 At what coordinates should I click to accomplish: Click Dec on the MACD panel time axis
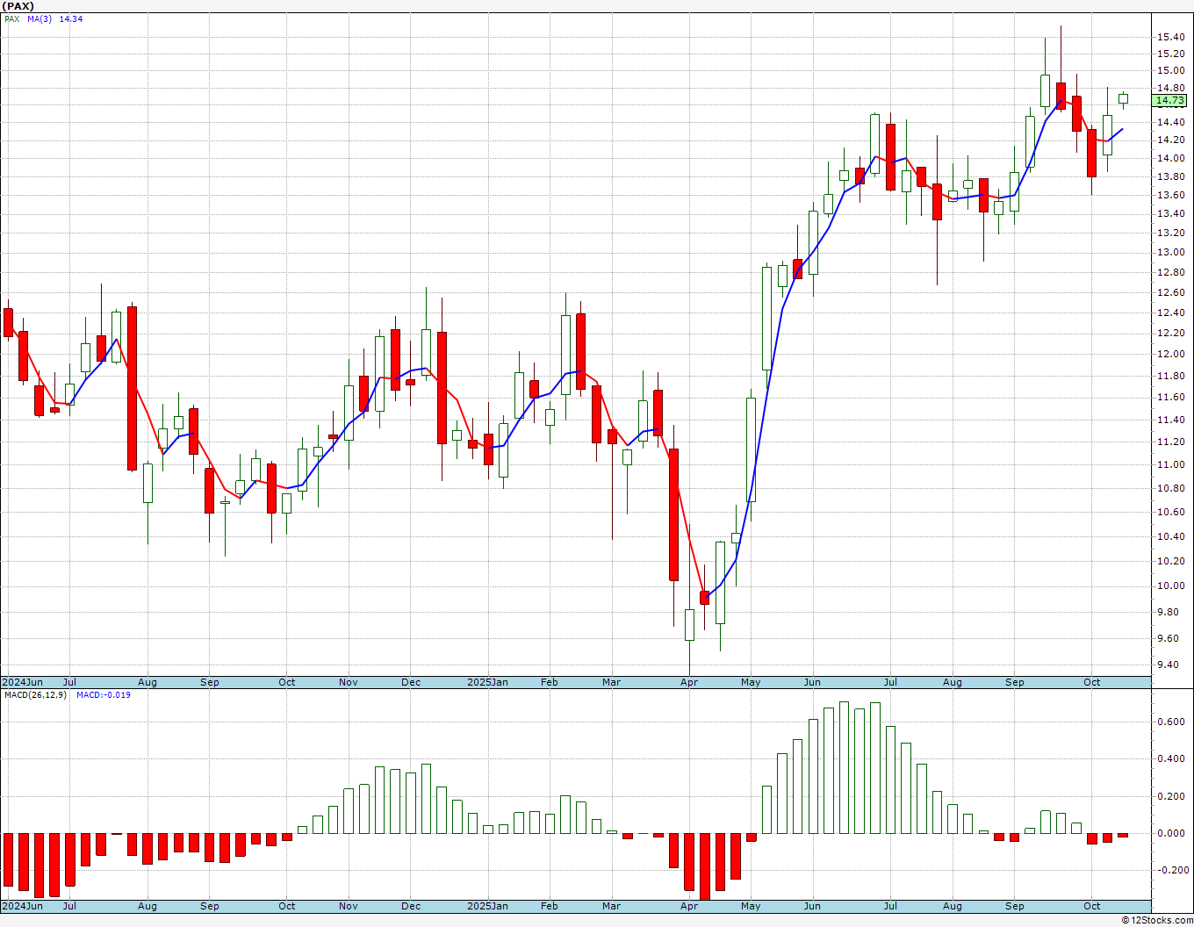coord(410,906)
